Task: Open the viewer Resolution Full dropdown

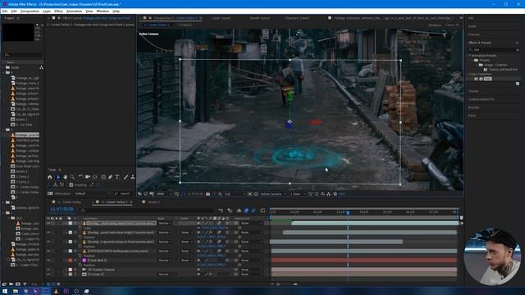Action: (235, 194)
